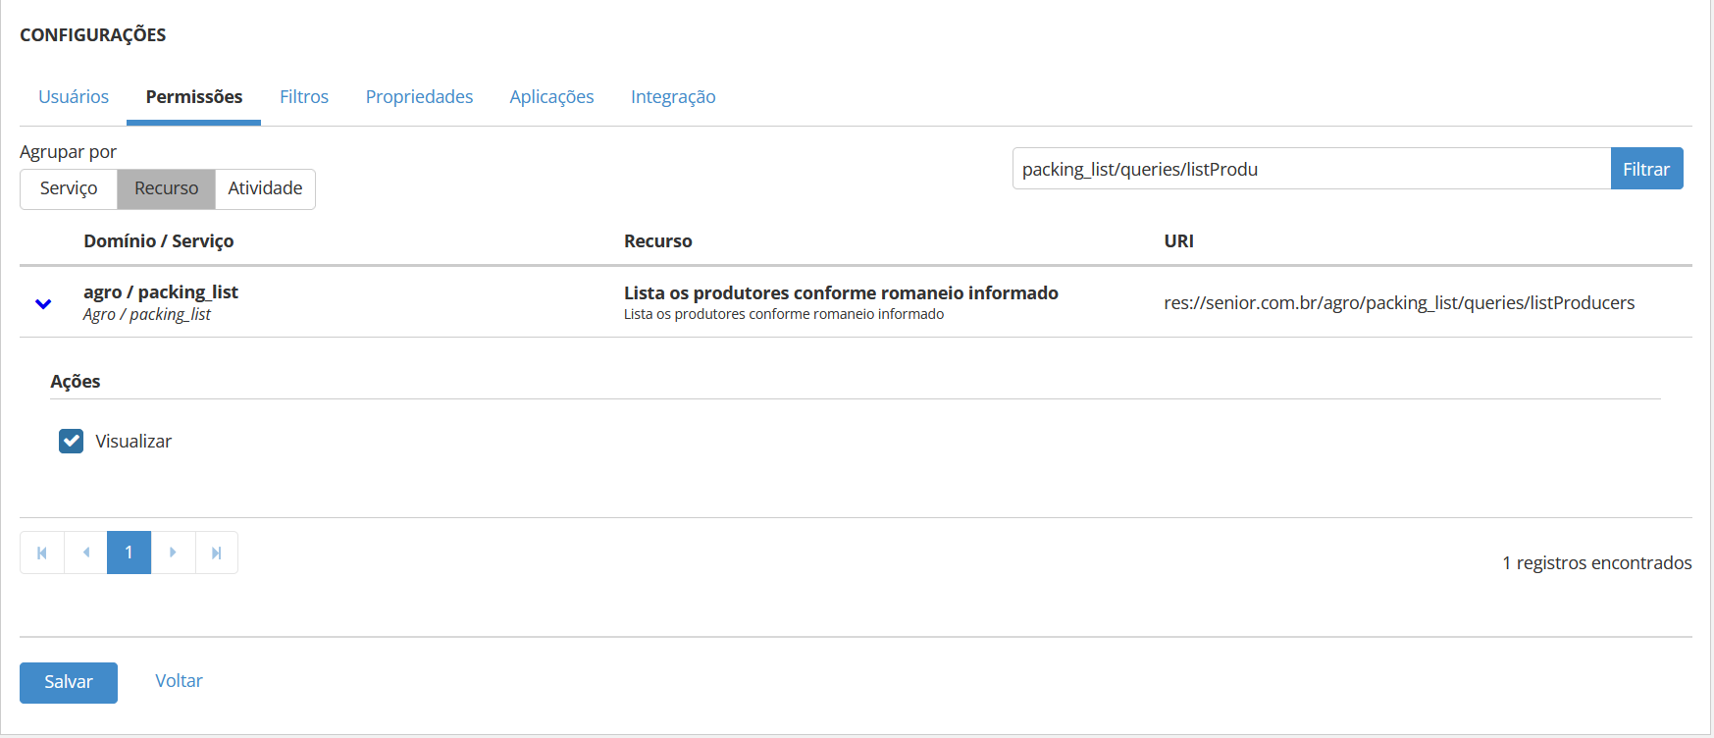Click the Filtrar button
Viewport: 1714px width, 738px height.
pyautogui.click(x=1645, y=169)
